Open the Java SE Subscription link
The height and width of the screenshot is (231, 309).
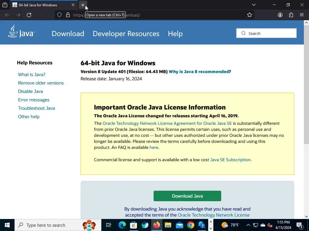(x=230, y=160)
